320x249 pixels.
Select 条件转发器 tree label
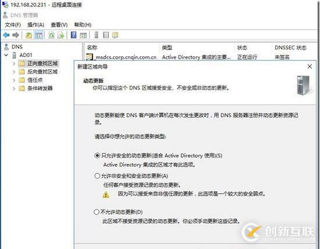pos(40,88)
